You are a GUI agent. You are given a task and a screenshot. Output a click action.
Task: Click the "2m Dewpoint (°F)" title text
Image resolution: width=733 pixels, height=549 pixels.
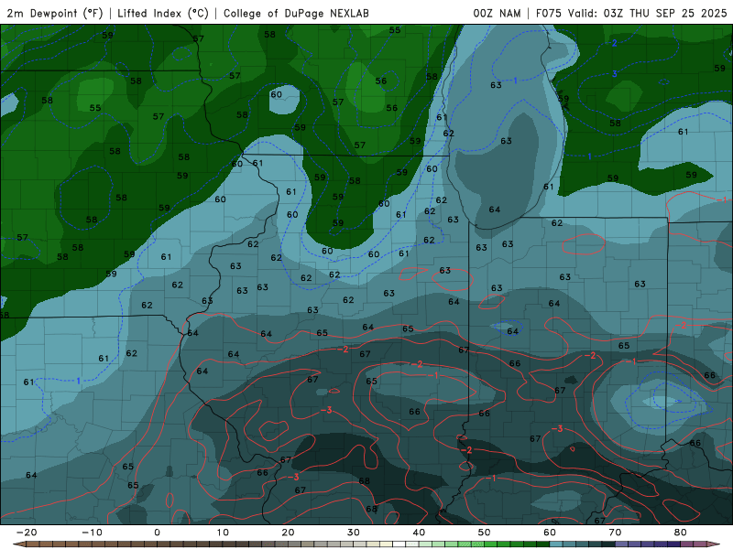click(55, 13)
